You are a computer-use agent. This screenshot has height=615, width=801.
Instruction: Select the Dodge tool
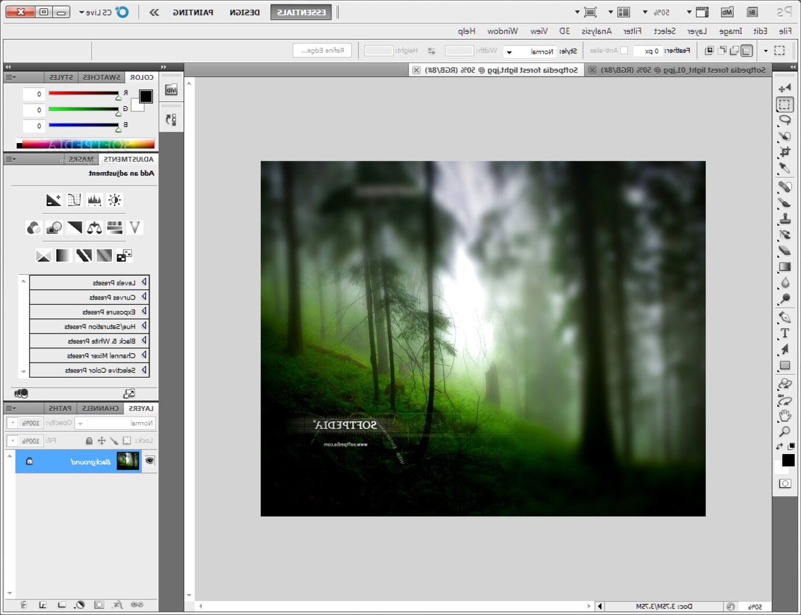click(785, 299)
